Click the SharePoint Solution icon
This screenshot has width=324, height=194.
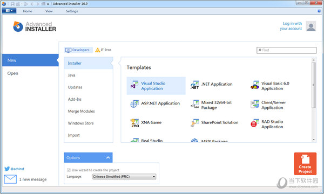[x=194, y=123]
